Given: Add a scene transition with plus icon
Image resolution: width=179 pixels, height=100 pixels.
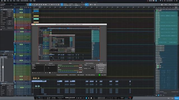Looking at the screenshot, I should pyautogui.click(x=91, y=67).
